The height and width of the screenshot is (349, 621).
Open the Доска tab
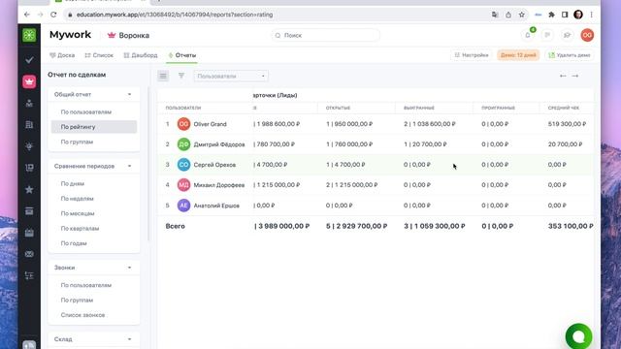tap(62, 55)
